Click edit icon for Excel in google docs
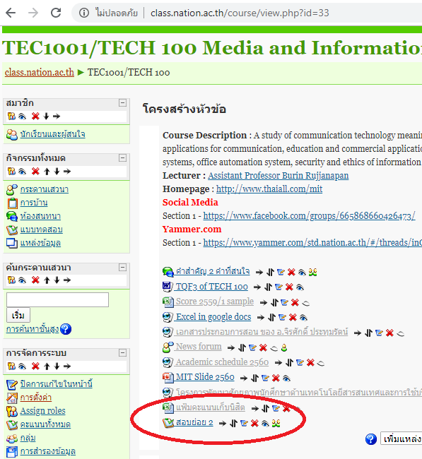Screen dimensions: 422x459 pos(282,317)
